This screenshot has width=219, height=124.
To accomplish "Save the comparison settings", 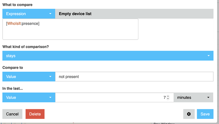I will pyautogui.click(x=205, y=114).
